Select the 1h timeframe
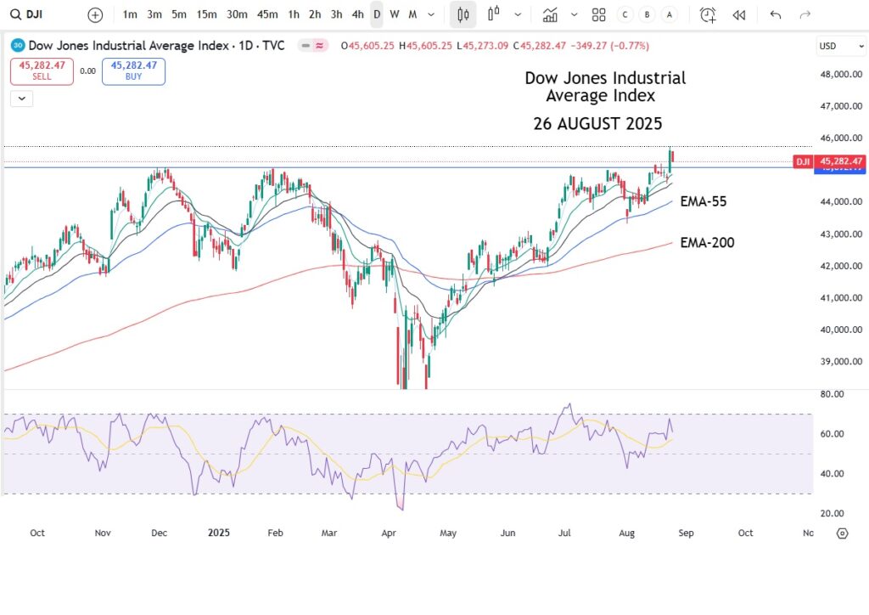 (294, 14)
